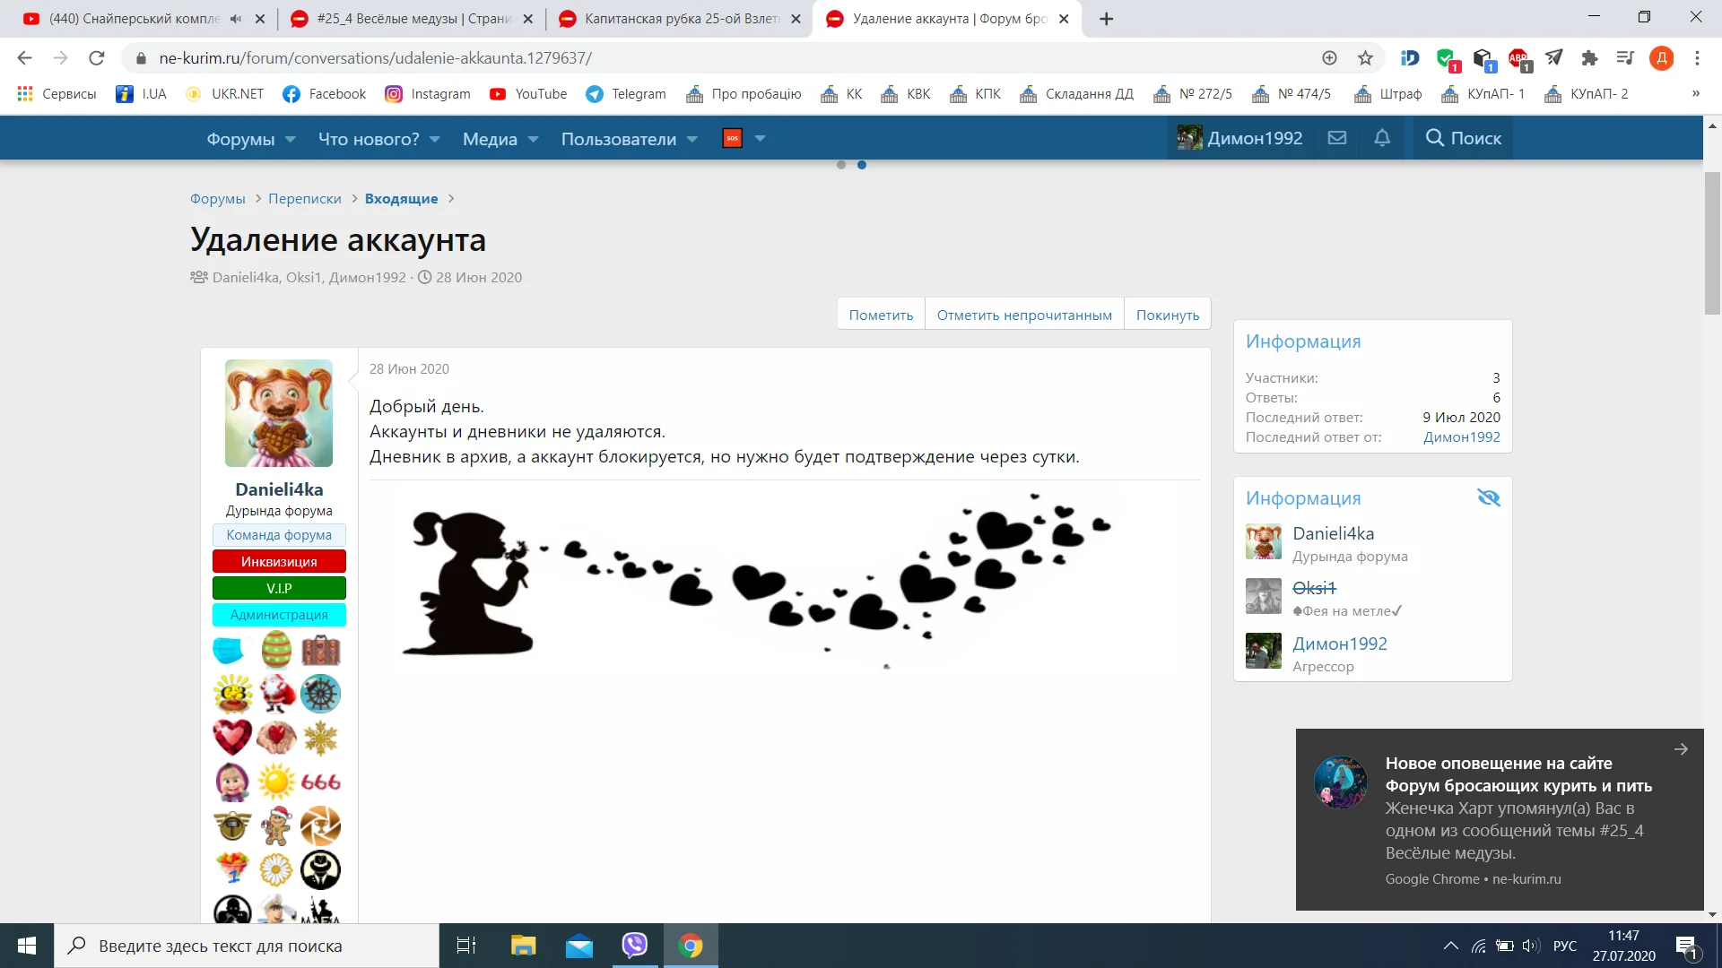Click the Windows taskbar search field

pyautogui.click(x=247, y=946)
